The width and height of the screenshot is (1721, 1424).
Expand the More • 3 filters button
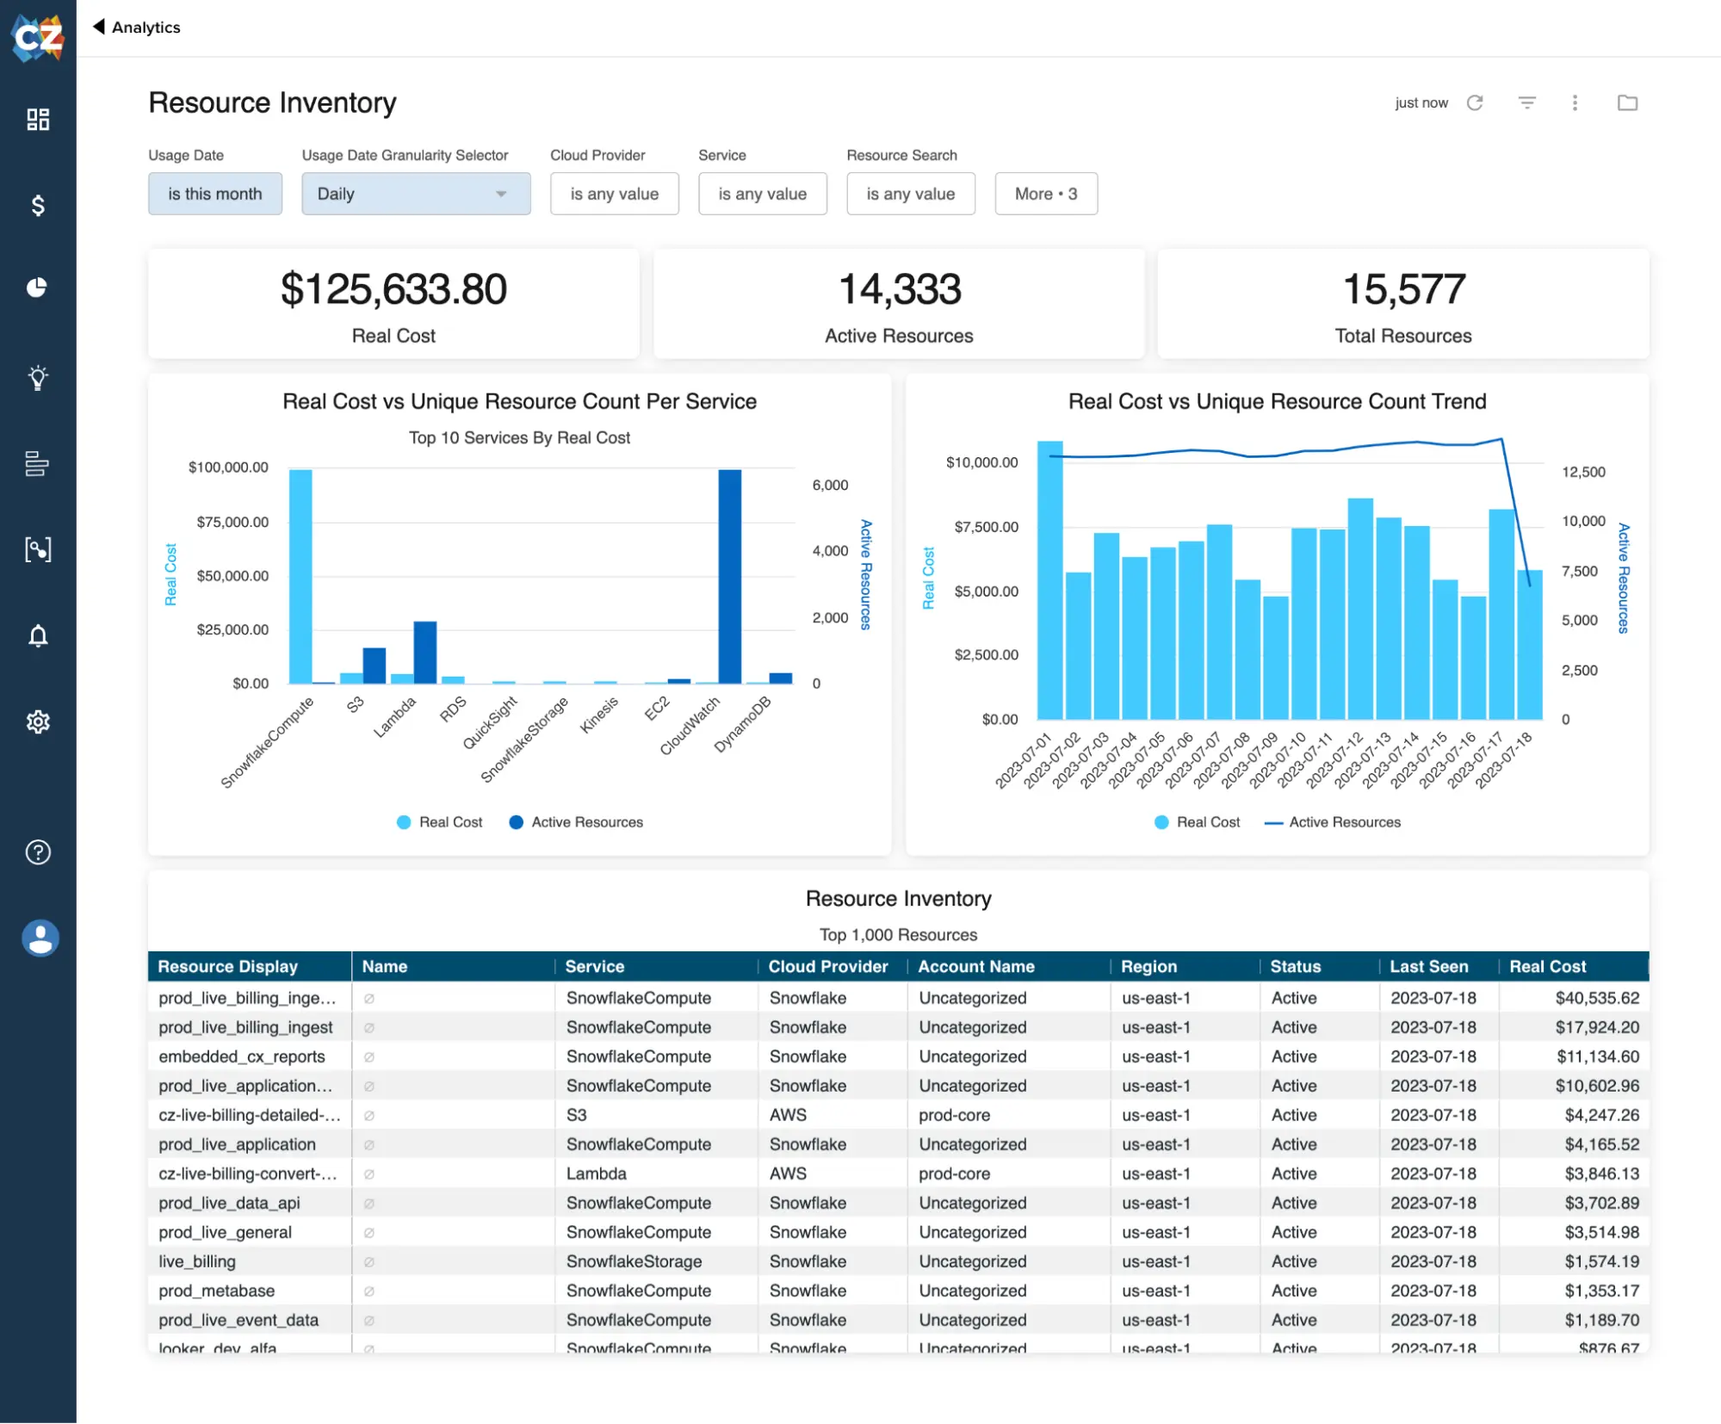pyautogui.click(x=1046, y=194)
